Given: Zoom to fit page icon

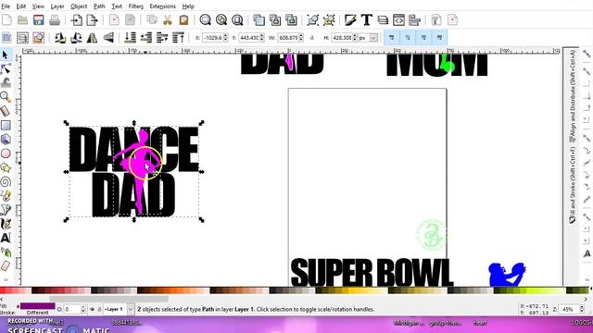Looking at the screenshot, I should click(237, 20).
